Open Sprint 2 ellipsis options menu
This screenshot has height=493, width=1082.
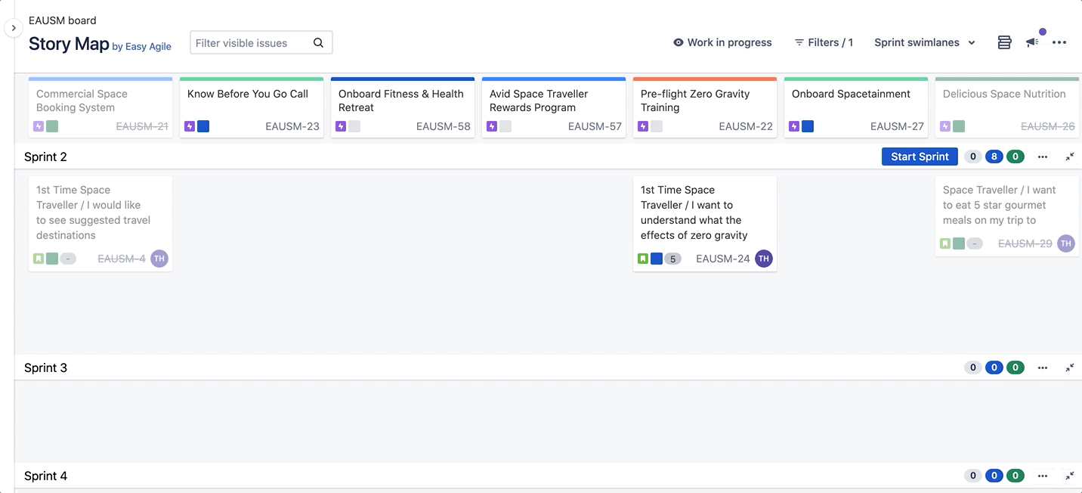[1043, 157]
